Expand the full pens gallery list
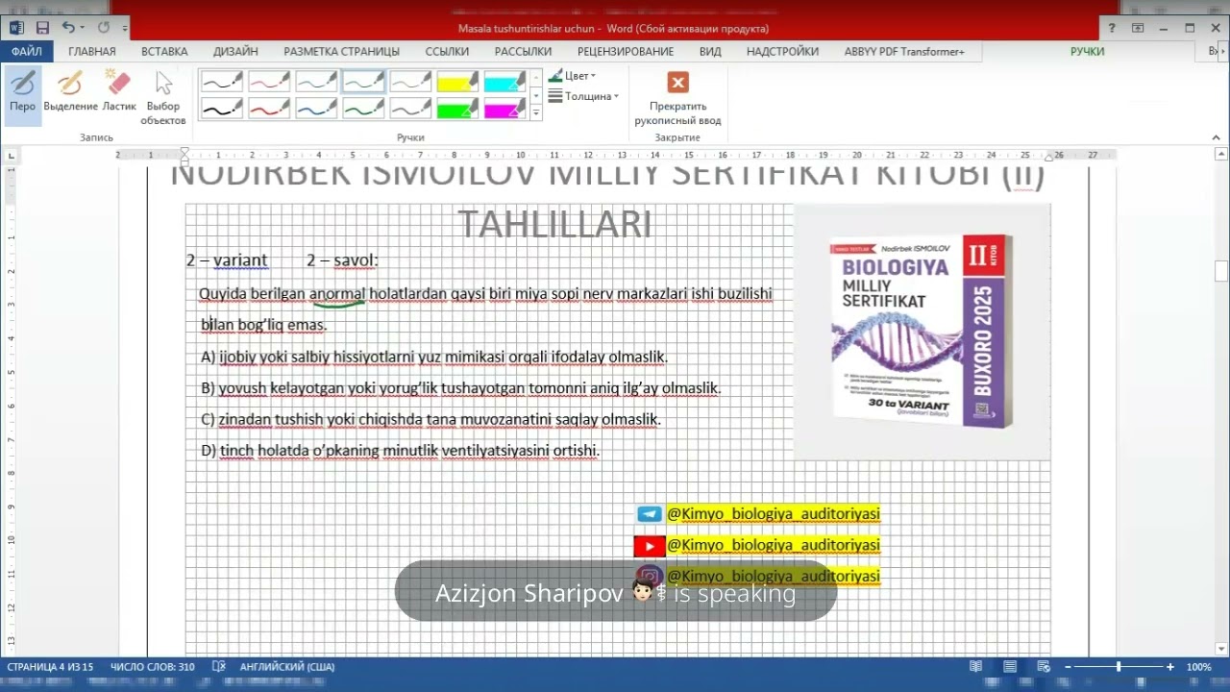 (x=536, y=113)
